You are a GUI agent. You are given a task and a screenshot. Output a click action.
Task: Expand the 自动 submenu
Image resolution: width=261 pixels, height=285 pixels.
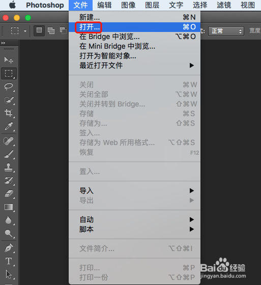pyautogui.click(x=135, y=220)
